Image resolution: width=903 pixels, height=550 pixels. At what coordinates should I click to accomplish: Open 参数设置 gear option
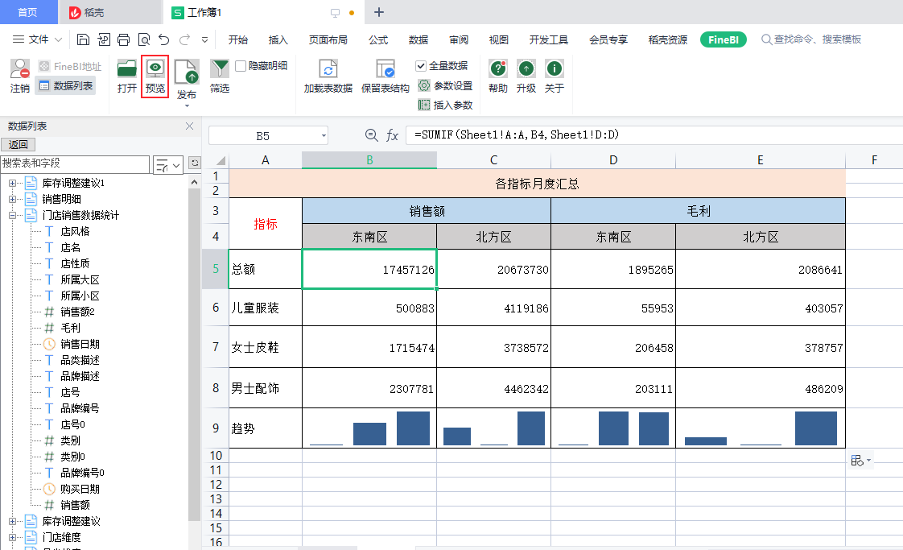tap(446, 85)
